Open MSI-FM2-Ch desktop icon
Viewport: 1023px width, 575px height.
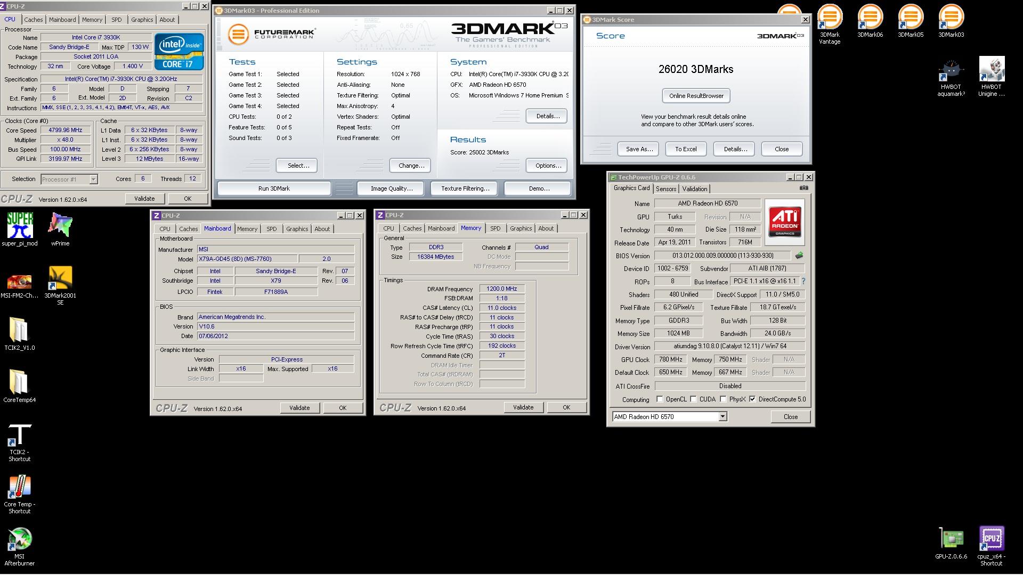click(20, 285)
